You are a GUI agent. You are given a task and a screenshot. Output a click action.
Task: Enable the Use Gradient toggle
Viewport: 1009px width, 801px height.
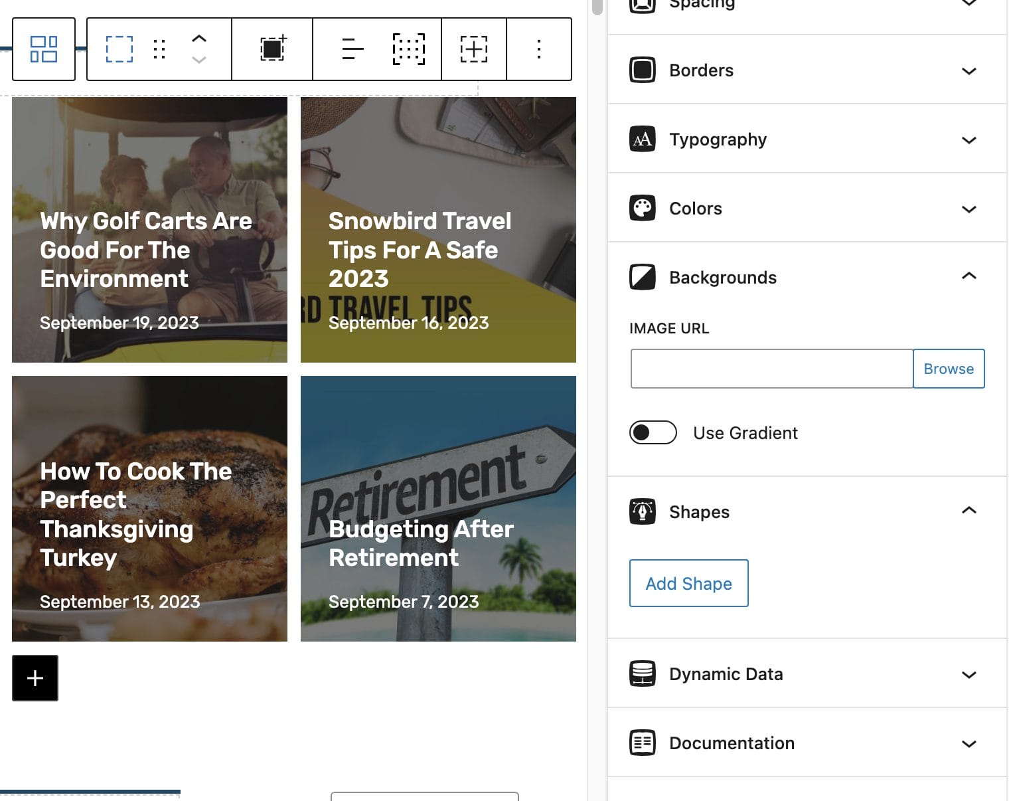point(653,433)
